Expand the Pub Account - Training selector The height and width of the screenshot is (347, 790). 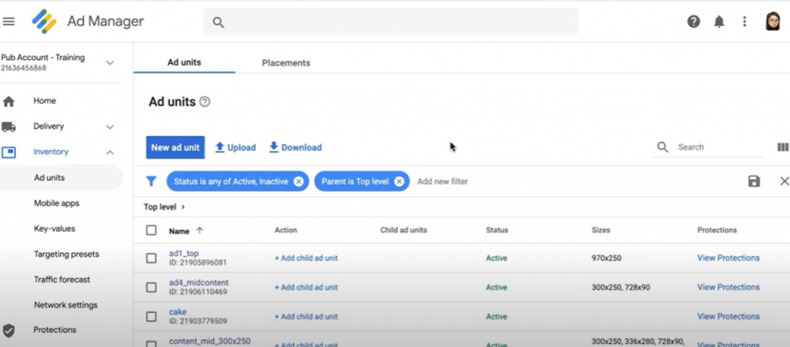tap(110, 63)
